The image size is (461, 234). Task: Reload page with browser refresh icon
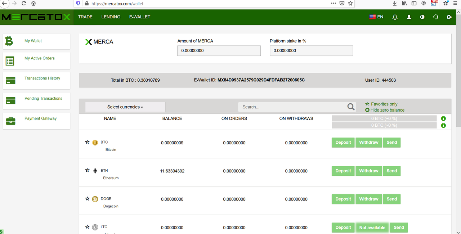coord(24,3)
